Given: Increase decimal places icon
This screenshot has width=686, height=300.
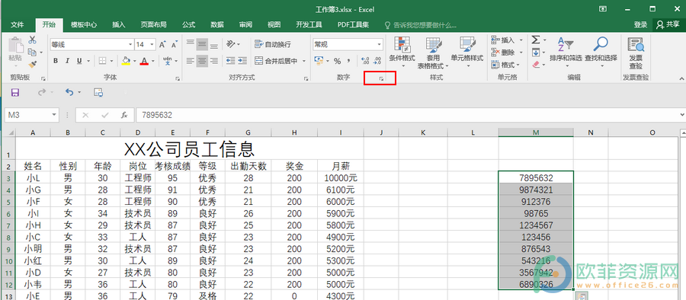Looking at the screenshot, I should click(x=366, y=61).
